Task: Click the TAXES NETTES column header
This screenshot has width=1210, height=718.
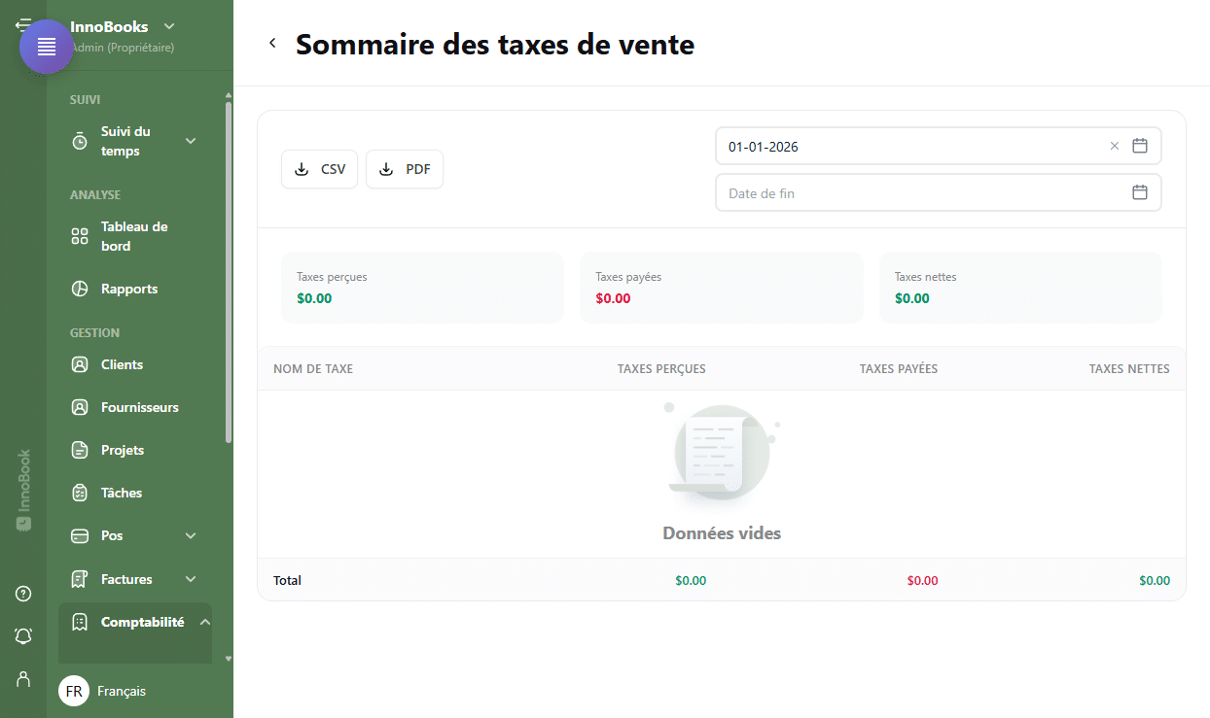Action: (1129, 369)
